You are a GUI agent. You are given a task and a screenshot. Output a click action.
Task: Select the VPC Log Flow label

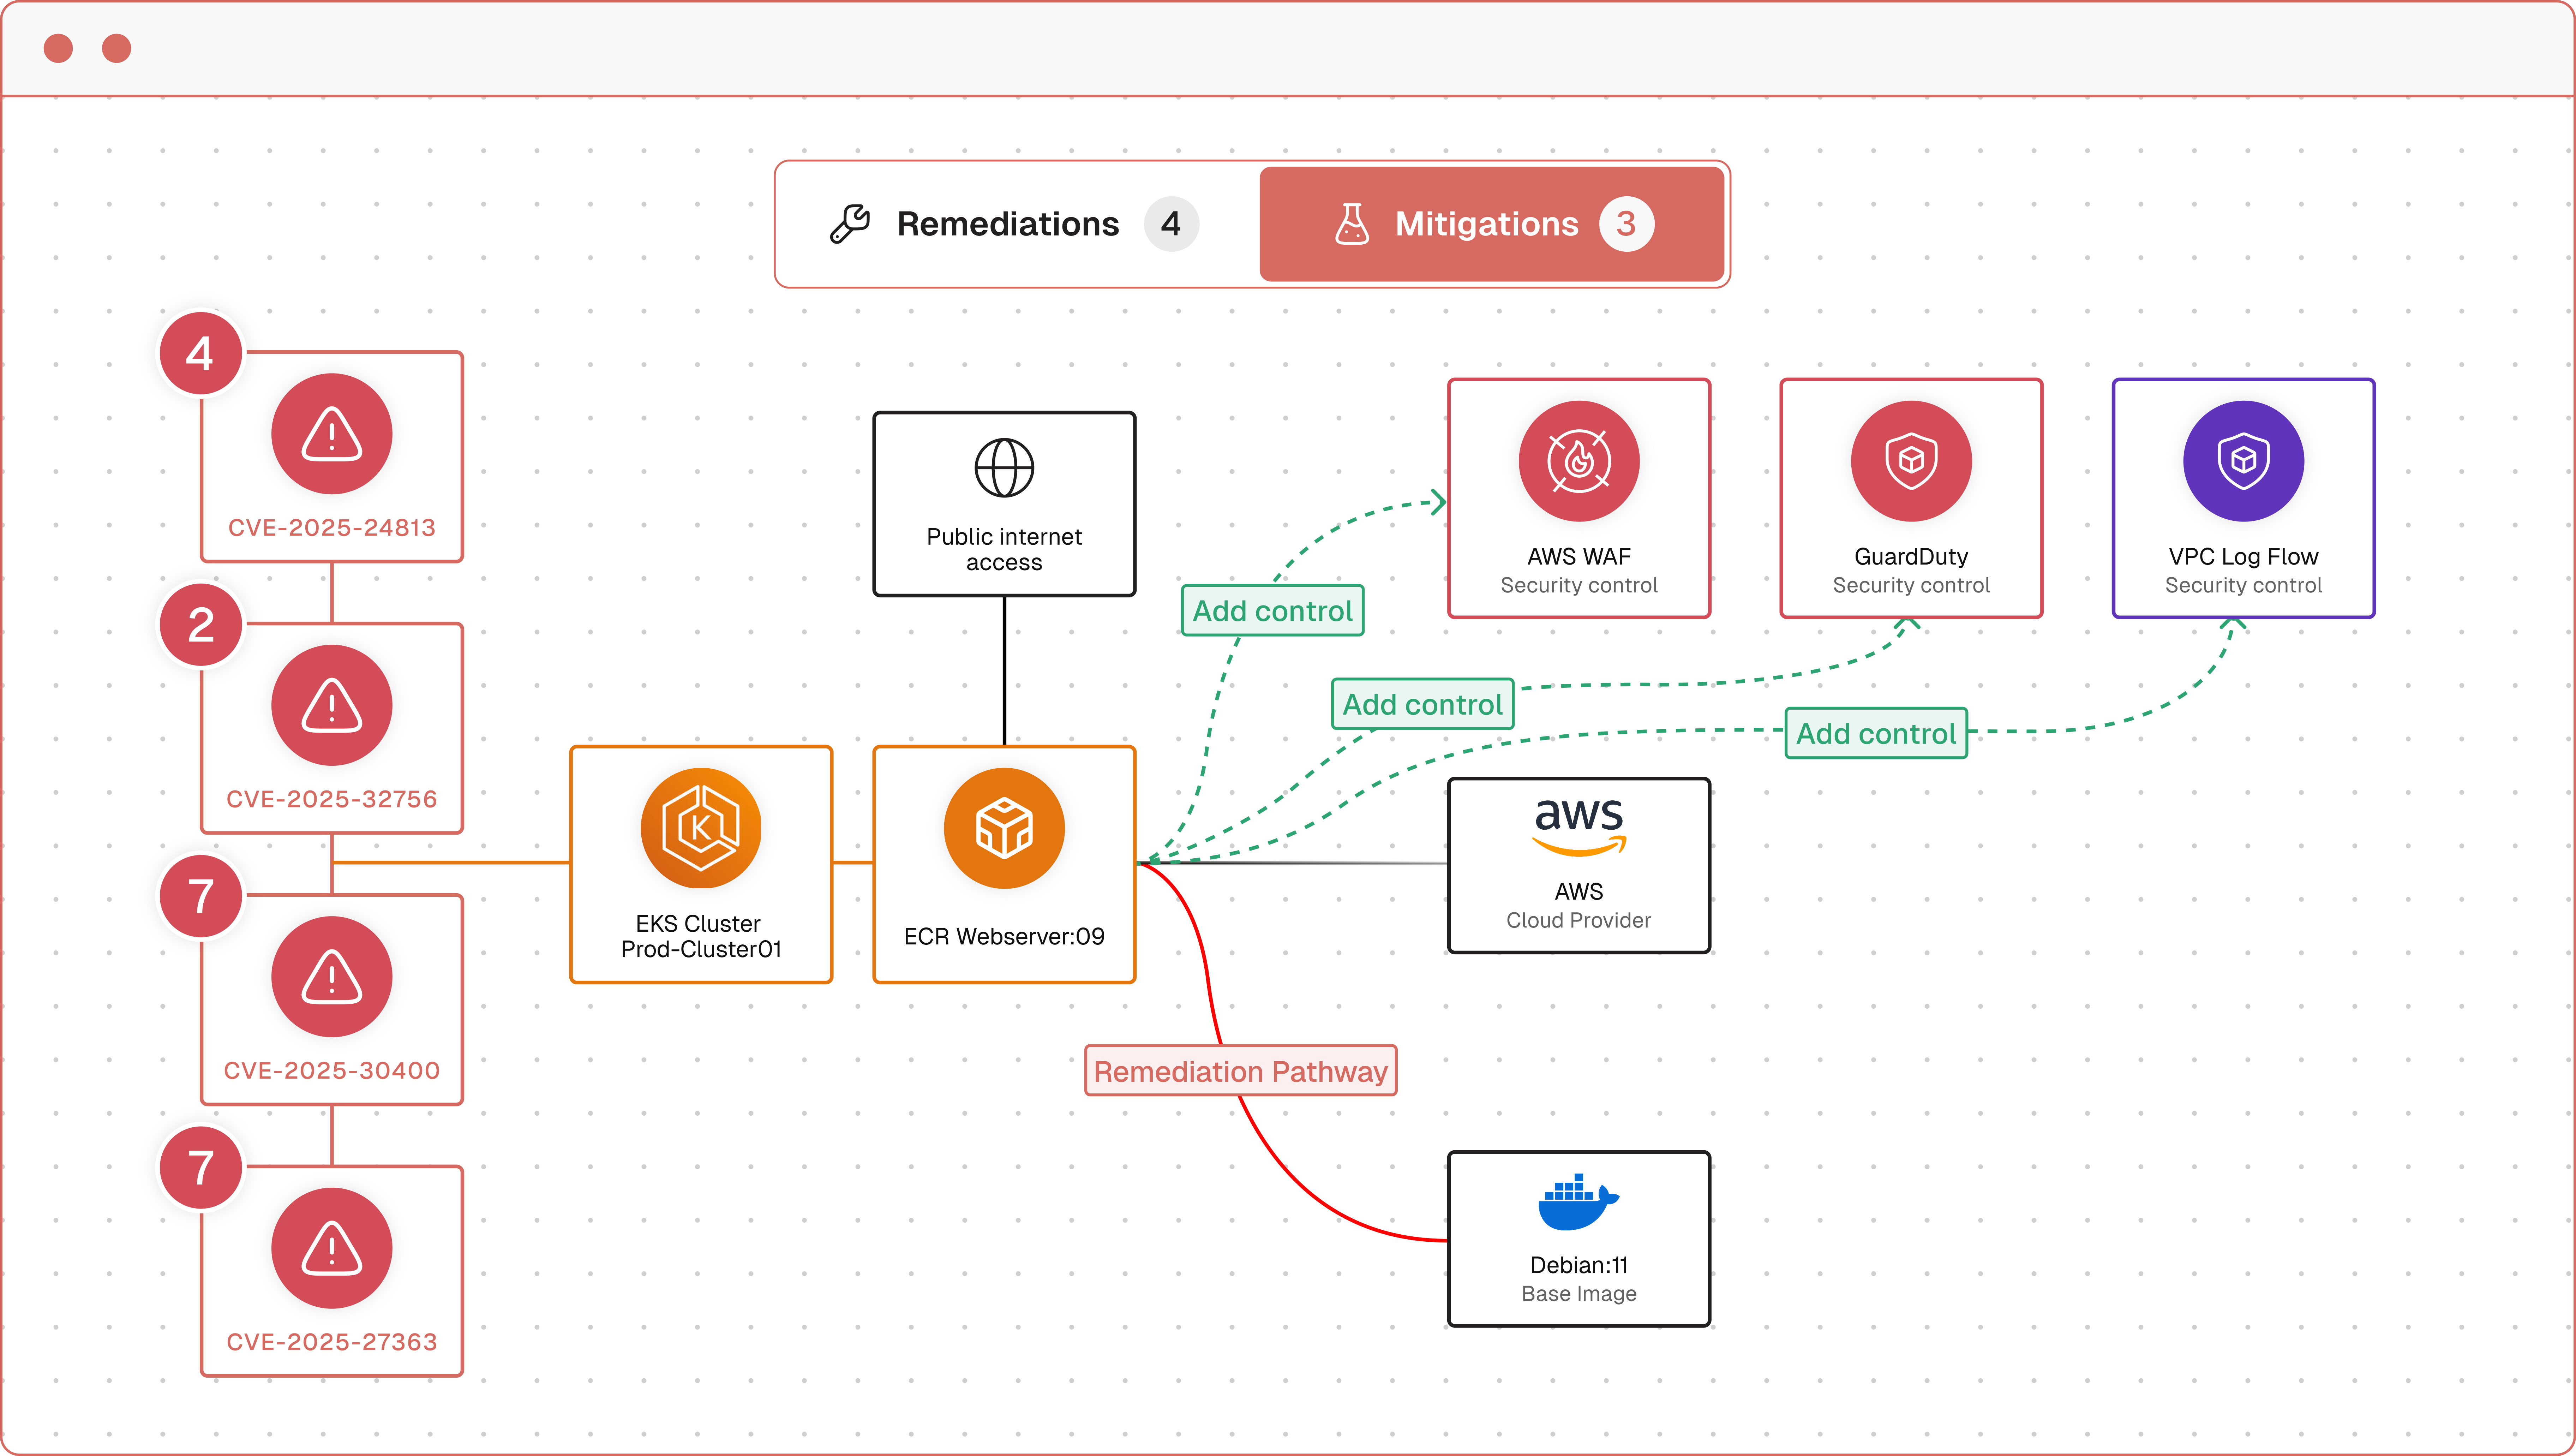pyautogui.click(x=2243, y=557)
